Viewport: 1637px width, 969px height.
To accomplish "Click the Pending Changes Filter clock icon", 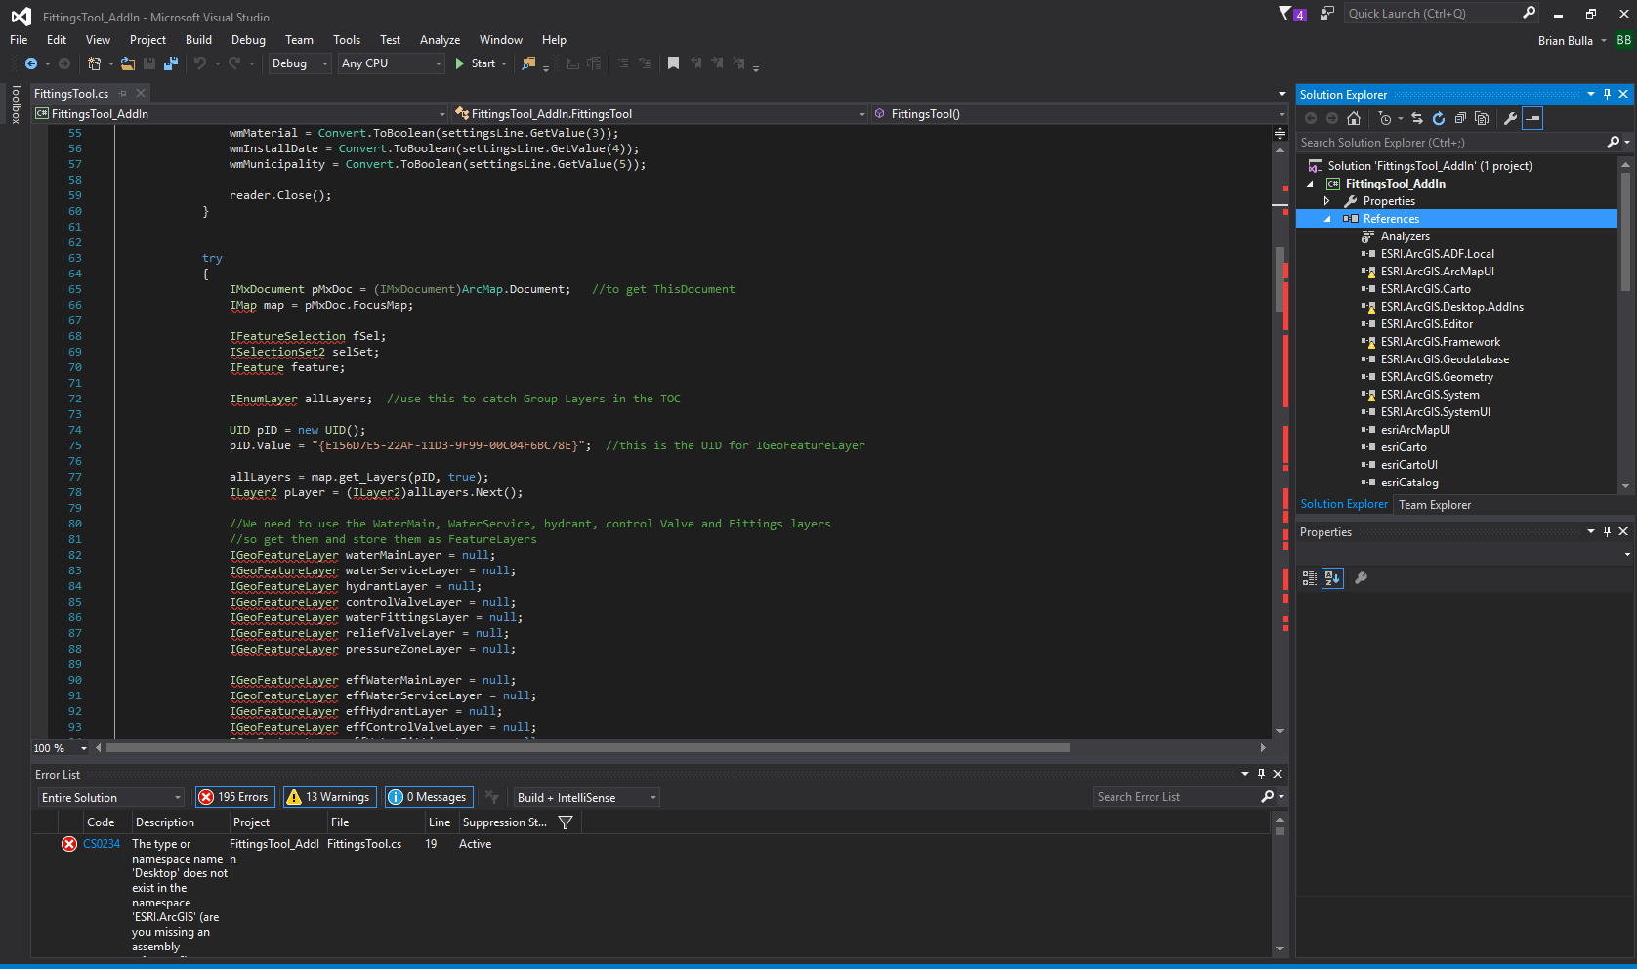I will point(1385,118).
